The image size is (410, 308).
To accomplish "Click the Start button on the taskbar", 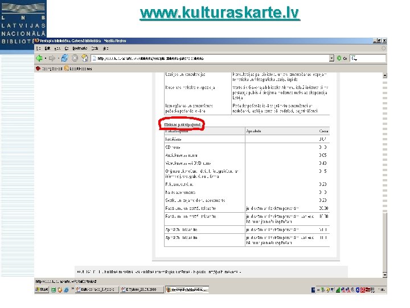I will (x=42, y=289).
